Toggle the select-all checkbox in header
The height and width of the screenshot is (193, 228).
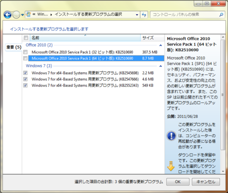pyautogui.click(x=26, y=38)
